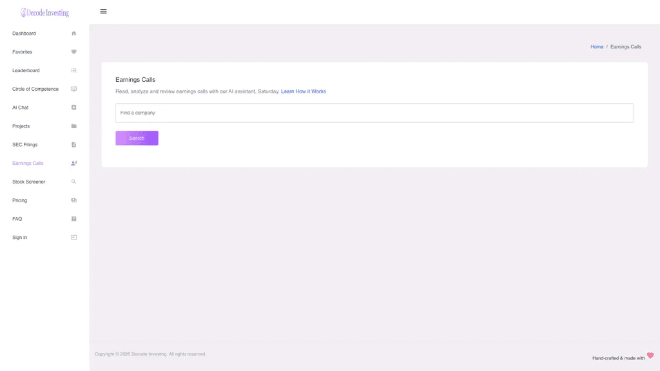Screen dimensions: 660x371
Task: Toggle the sidebar with the hamburger menu
Action: coord(103,12)
